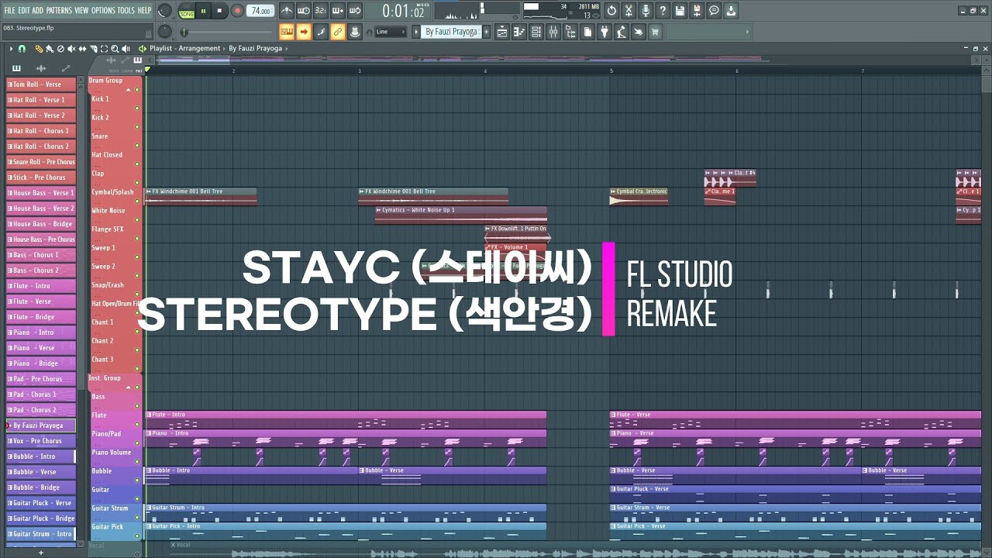This screenshot has width=992, height=558.
Task: Select the playlist Paint brush tool
Action: (x=50, y=49)
